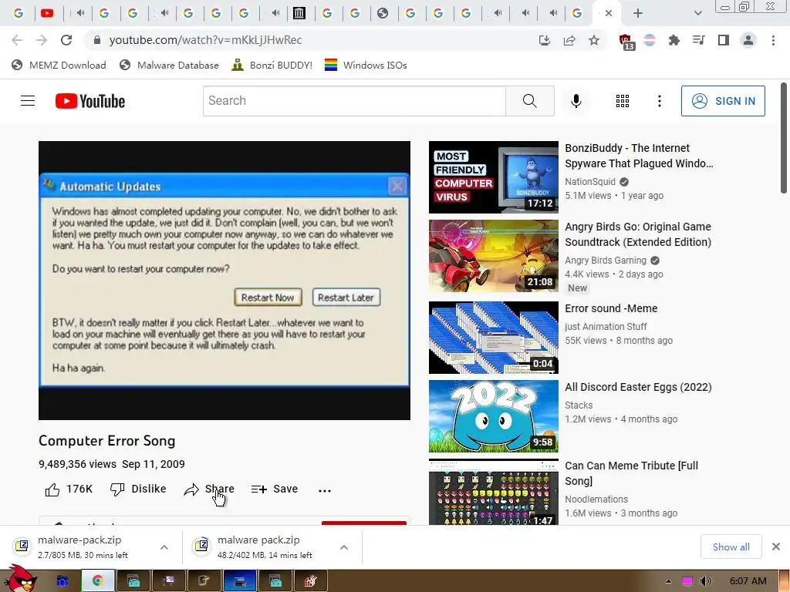Toggle the browser side panel

[724, 40]
